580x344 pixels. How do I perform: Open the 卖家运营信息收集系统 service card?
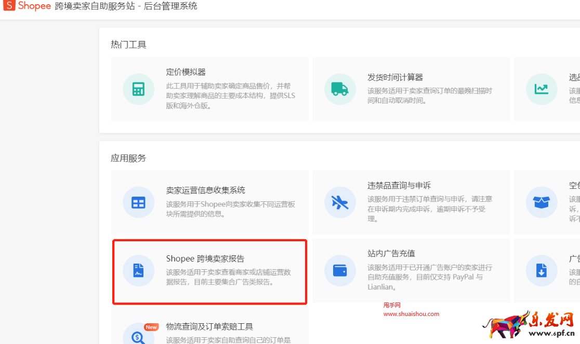point(210,202)
